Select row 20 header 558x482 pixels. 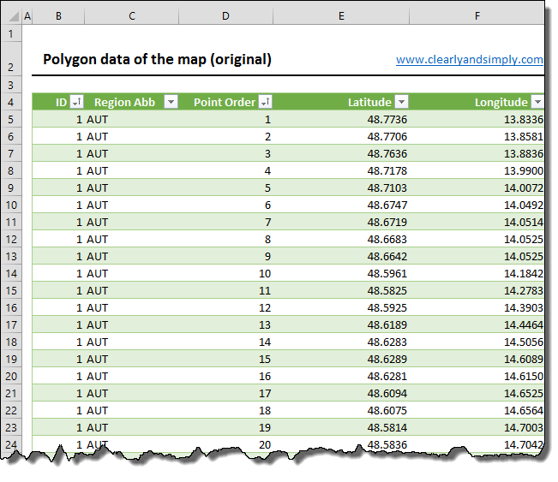(11, 376)
